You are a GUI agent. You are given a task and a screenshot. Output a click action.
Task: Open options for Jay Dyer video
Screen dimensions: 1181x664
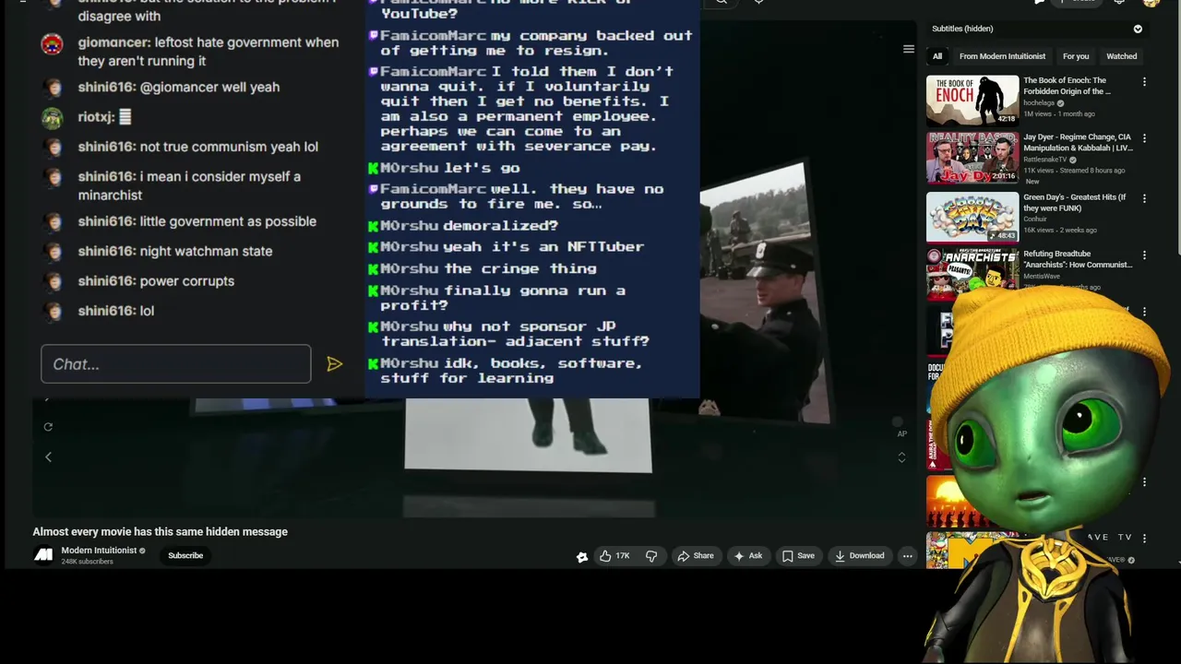(1145, 138)
